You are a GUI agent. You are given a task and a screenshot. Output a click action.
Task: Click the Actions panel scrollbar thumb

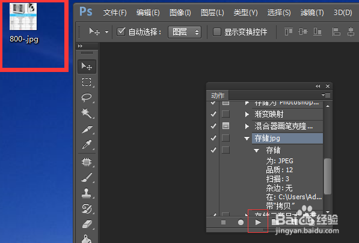328,176
